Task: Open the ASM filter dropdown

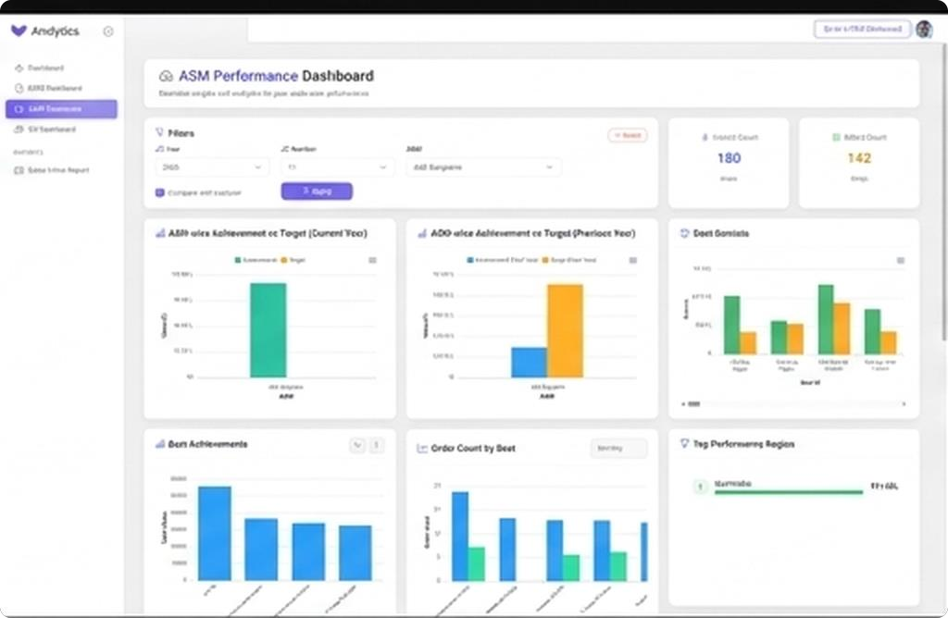Action: [483, 167]
